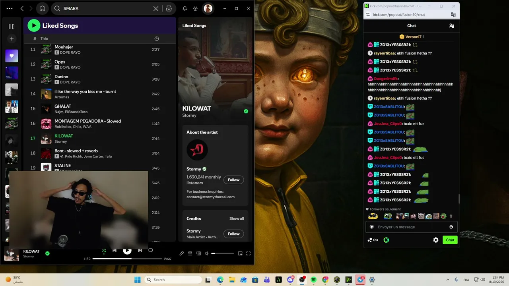Open Spotify's three-dot app menu
This screenshot has width=509, height=286.
[x=10, y=8]
